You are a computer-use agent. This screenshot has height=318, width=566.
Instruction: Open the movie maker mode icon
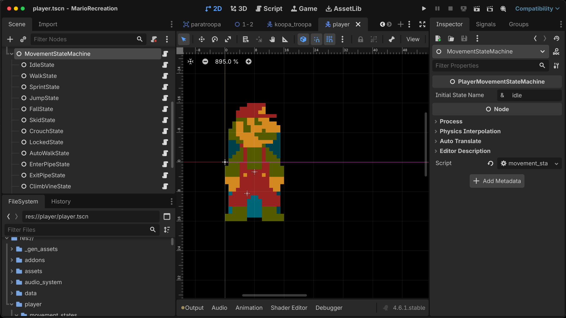pyautogui.click(x=503, y=9)
